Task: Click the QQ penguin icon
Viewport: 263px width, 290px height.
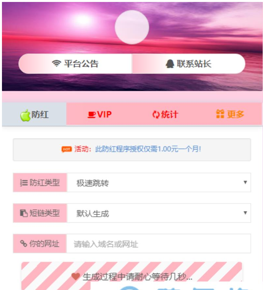Action: click(170, 64)
